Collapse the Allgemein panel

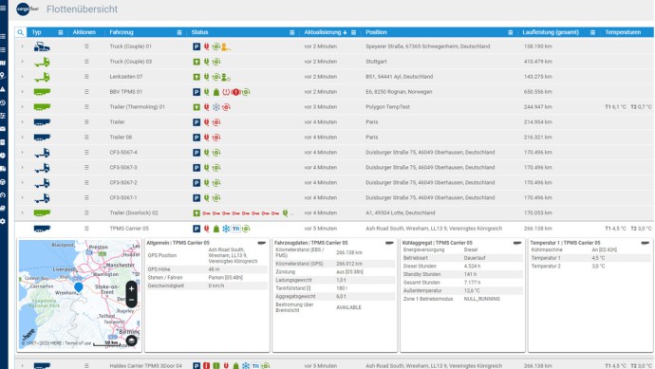(x=261, y=243)
